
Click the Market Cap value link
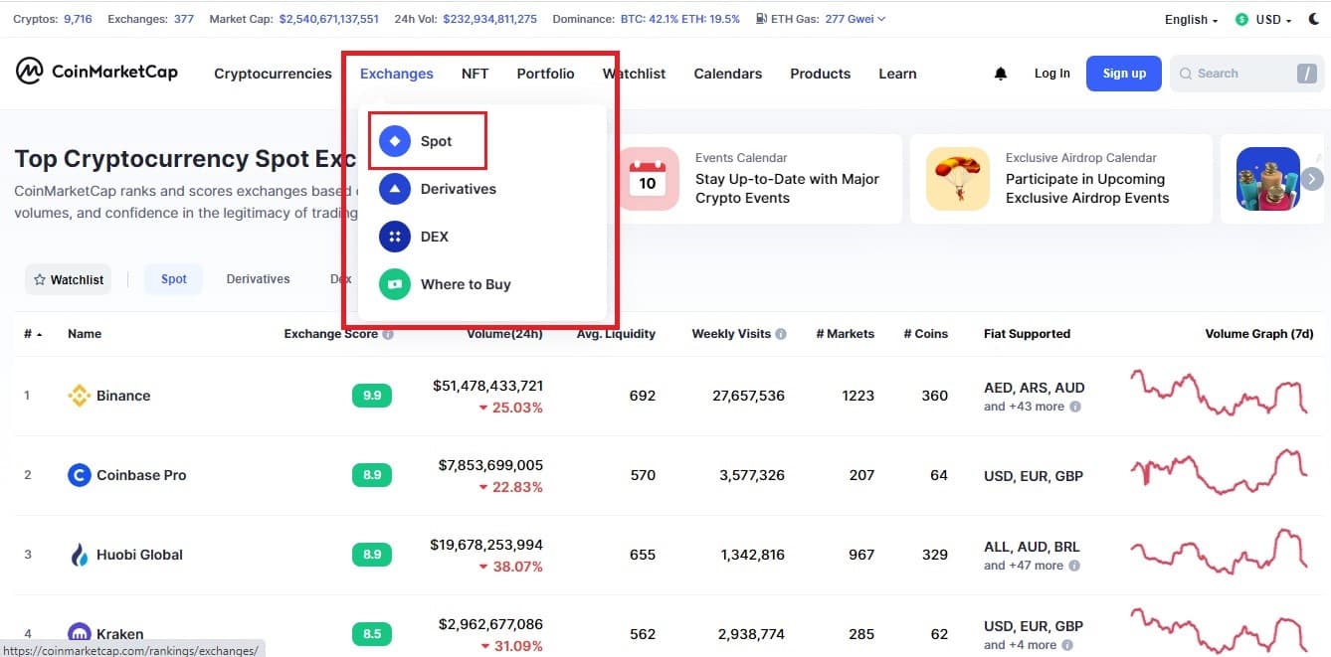click(328, 19)
